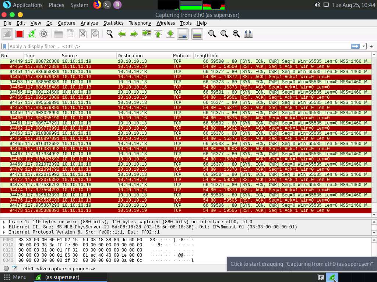The image size is (377, 282).
Task: Sort packets by Info column header
Action: pos(290,56)
